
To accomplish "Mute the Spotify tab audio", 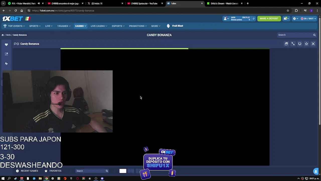I will coord(39,4).
